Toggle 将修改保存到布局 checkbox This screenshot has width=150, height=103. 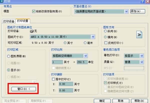[34, 11]
